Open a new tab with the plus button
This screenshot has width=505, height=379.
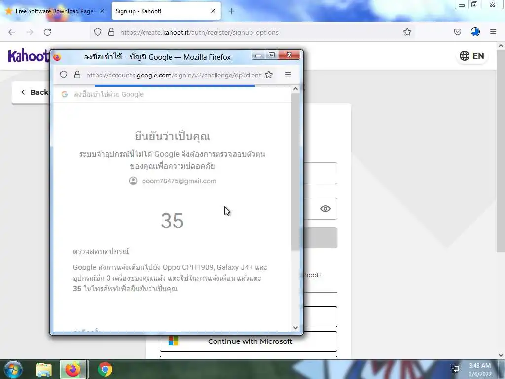232,11
